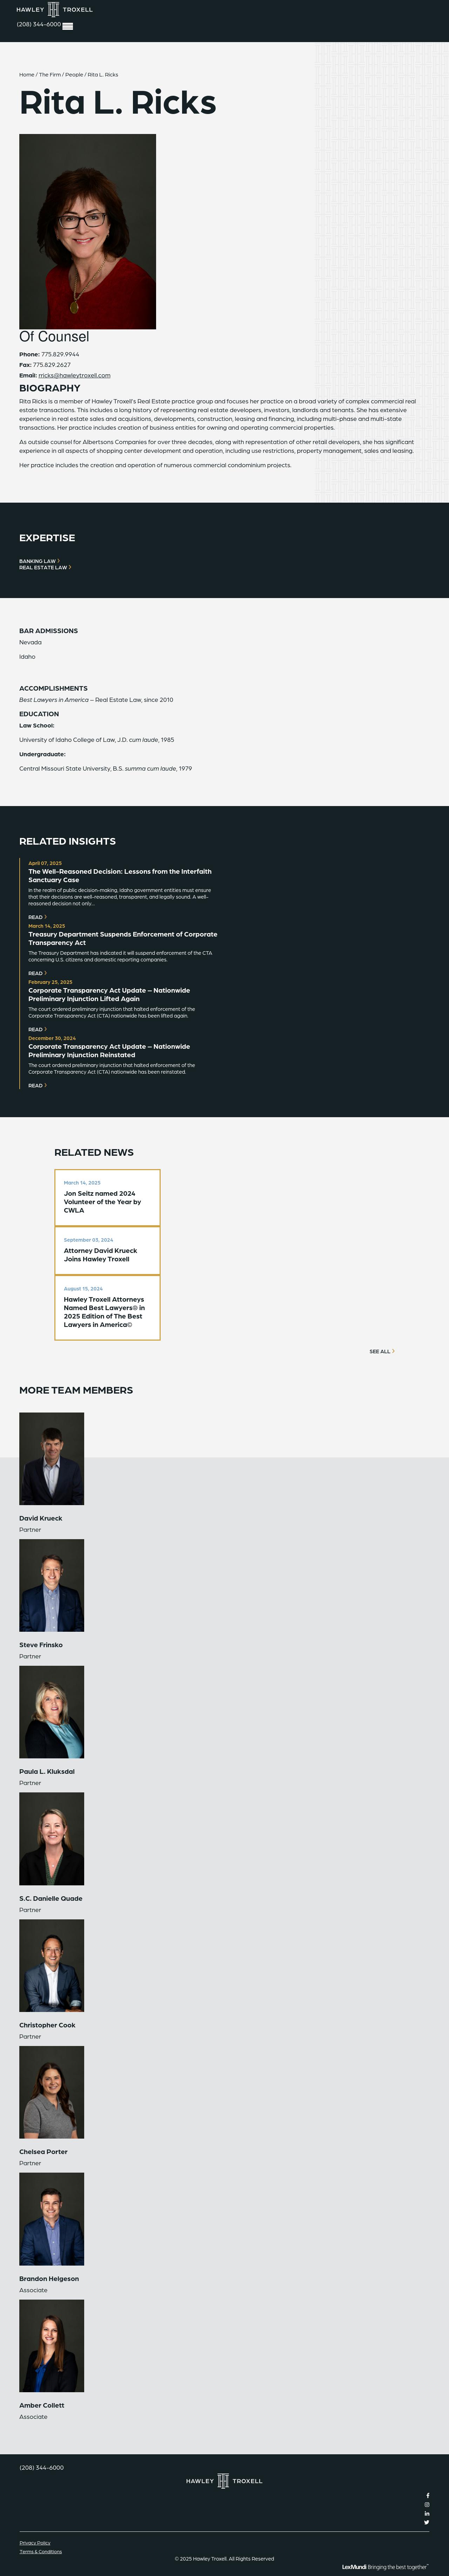Open Jon Seitz Volunteer of the Year news
449x2576 pixels.
[x=107, y=1198]
